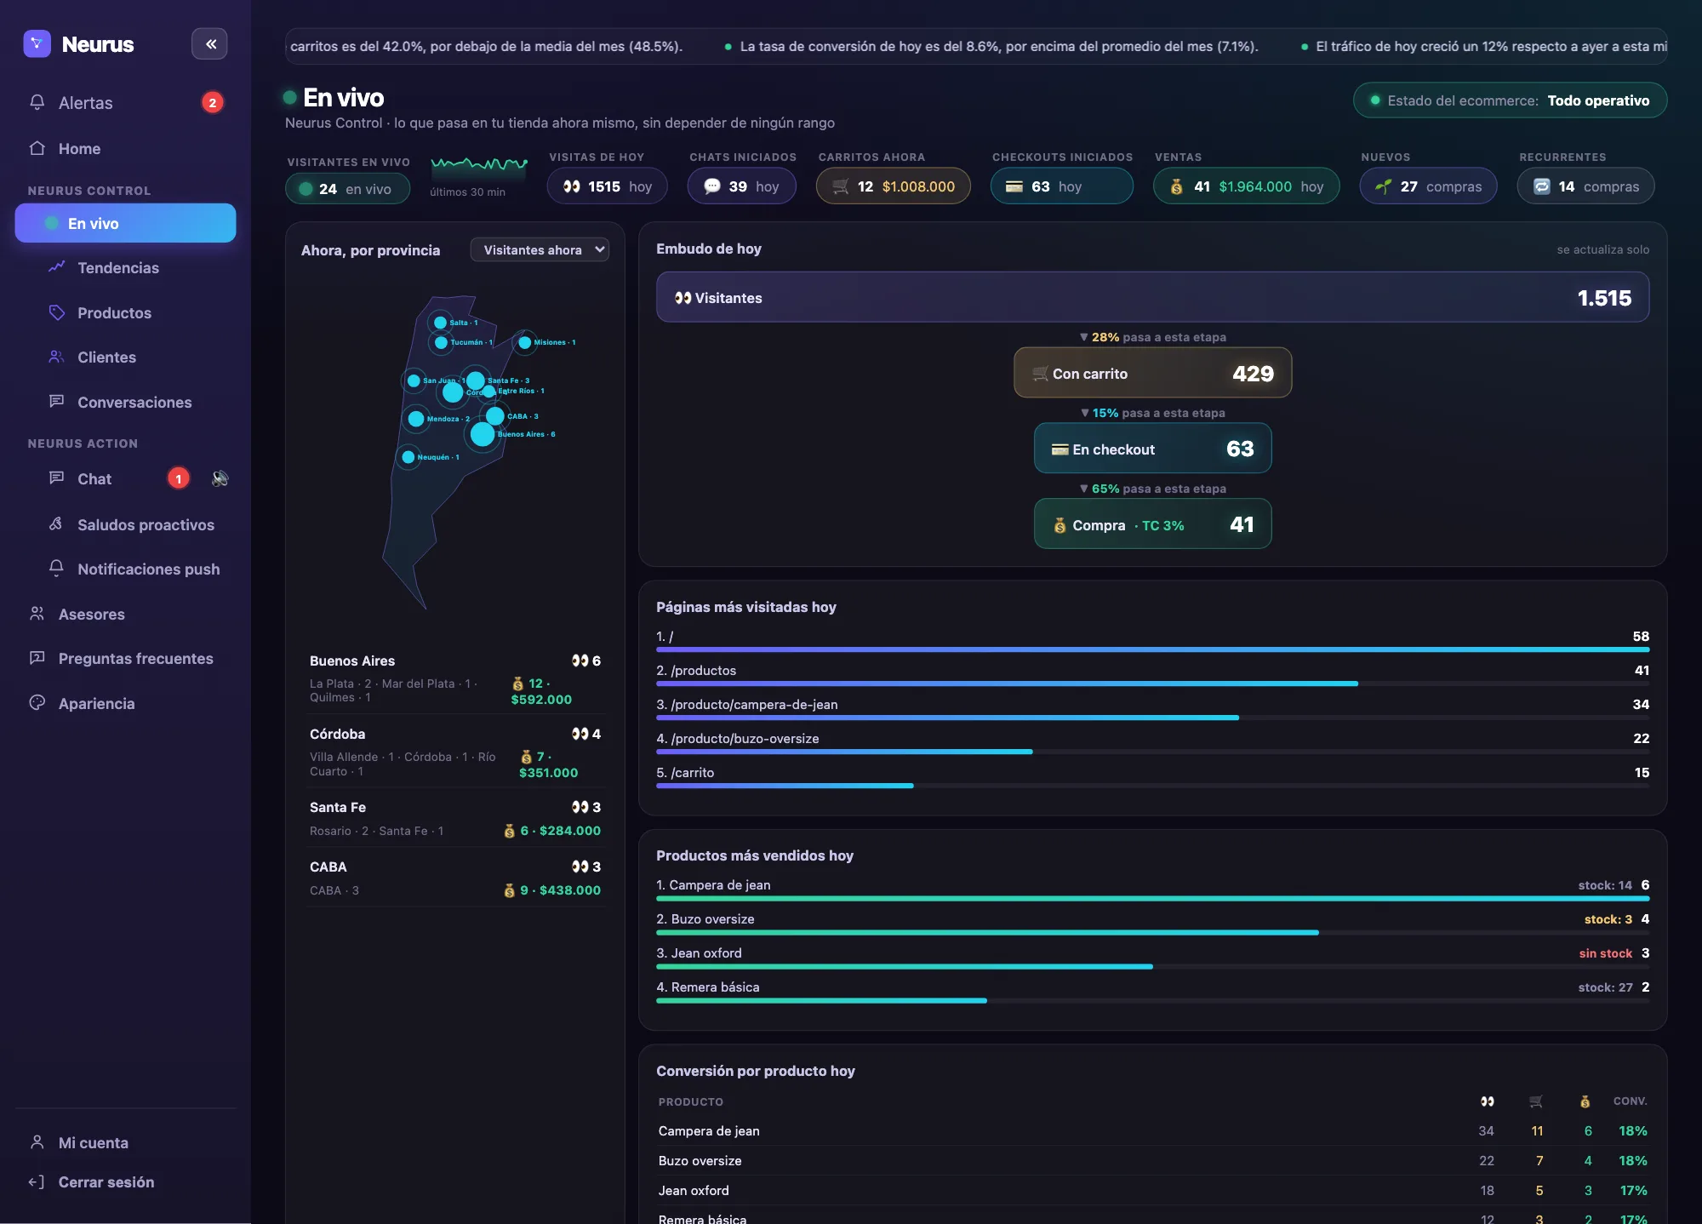Click the /productos page progress bar
The height and width of the screenshot is (1224, 1702).
coord(1152,683)
